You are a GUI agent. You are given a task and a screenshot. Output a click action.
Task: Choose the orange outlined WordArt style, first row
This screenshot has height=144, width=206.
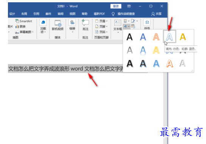(x=156, y=37)
